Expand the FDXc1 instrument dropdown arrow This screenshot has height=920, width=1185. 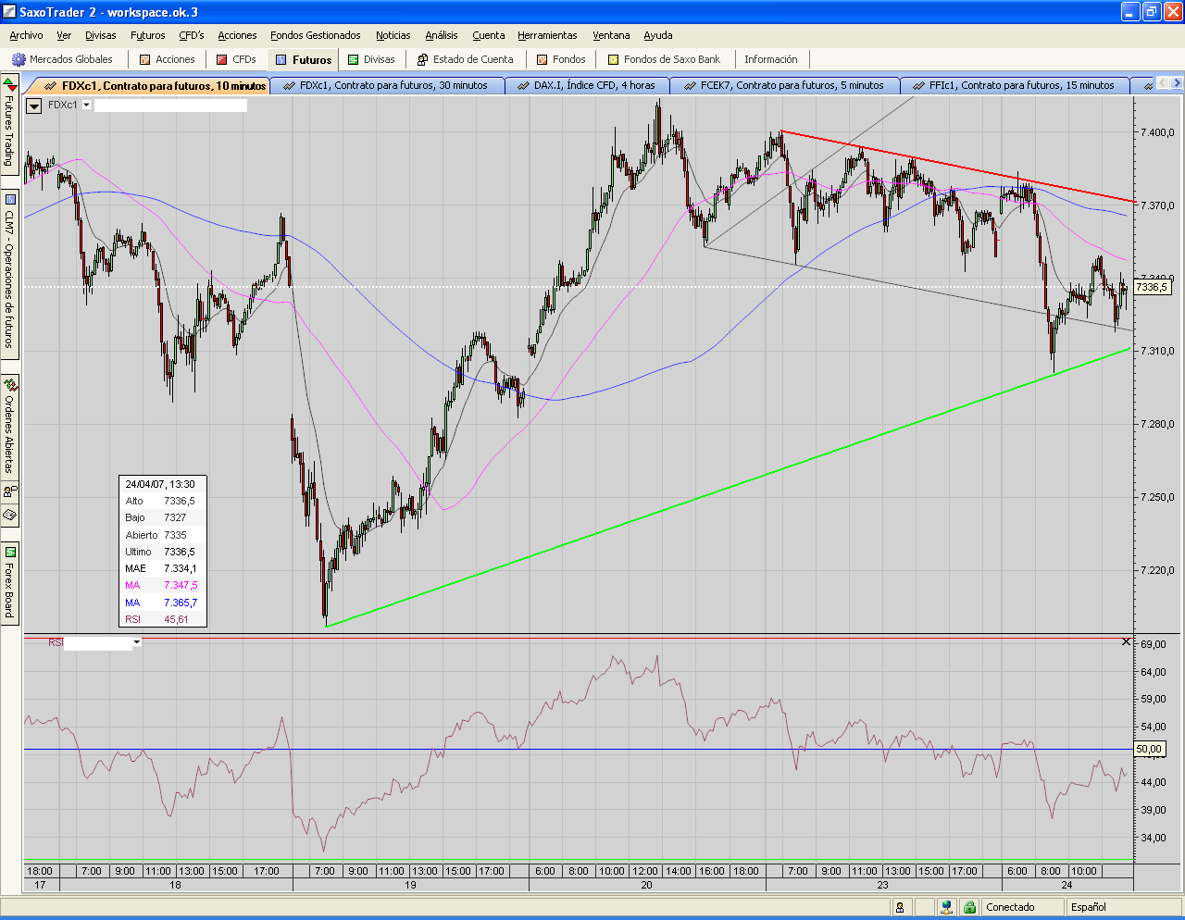(87, 106)
